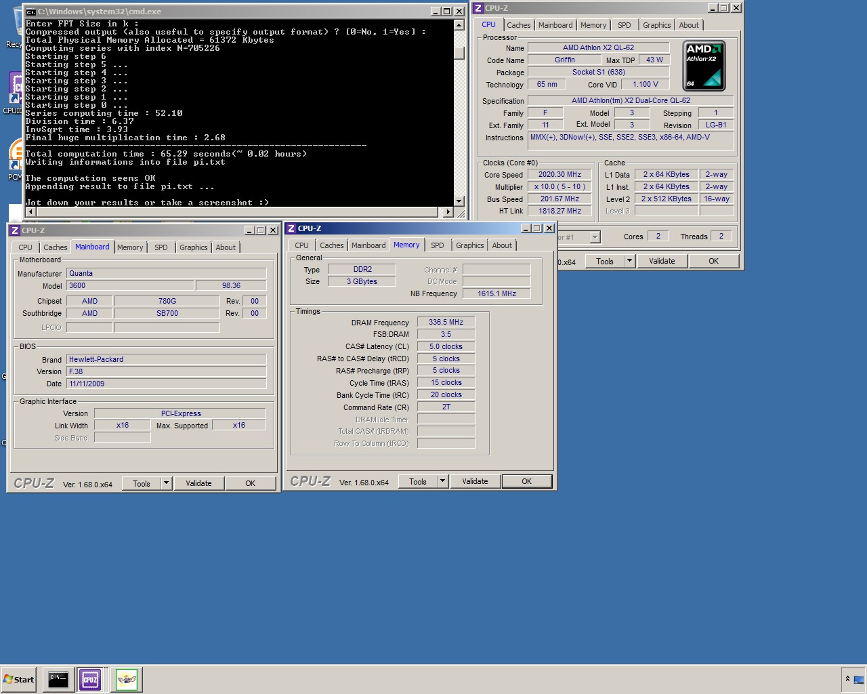
Task: Select Caches tab in Mainboard window
Action: (56, 247)
